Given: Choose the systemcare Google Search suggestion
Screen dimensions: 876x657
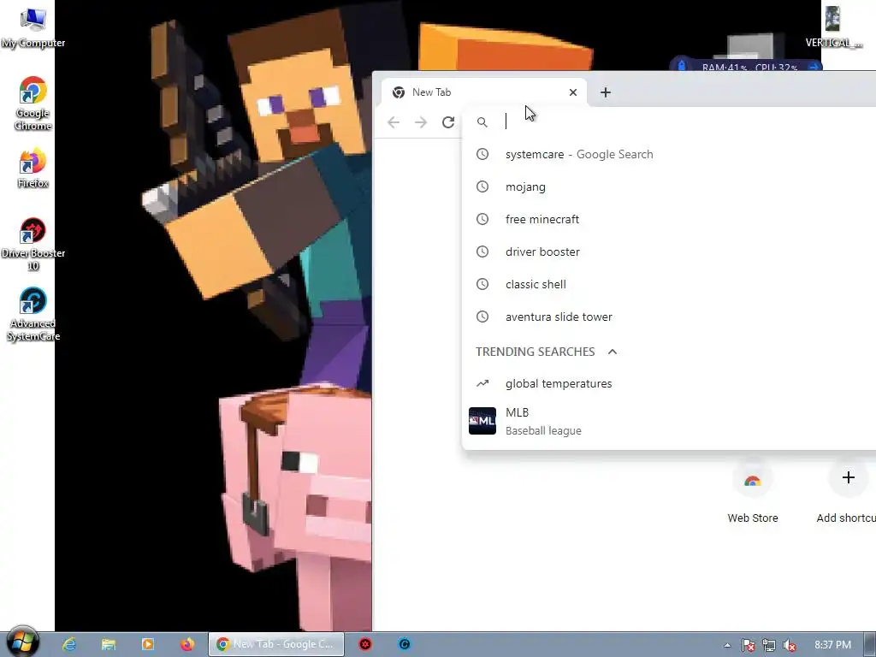Looking at the screenshot, I should pos(669,154).
